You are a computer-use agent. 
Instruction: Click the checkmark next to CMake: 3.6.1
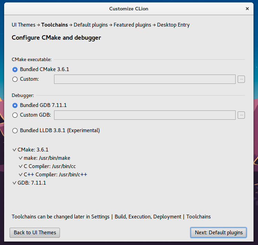[x=14, y=150]
